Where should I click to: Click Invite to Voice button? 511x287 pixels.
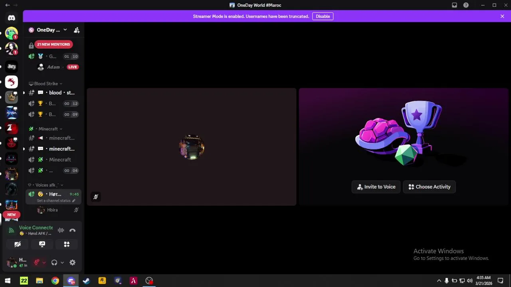tap(376, 187)
